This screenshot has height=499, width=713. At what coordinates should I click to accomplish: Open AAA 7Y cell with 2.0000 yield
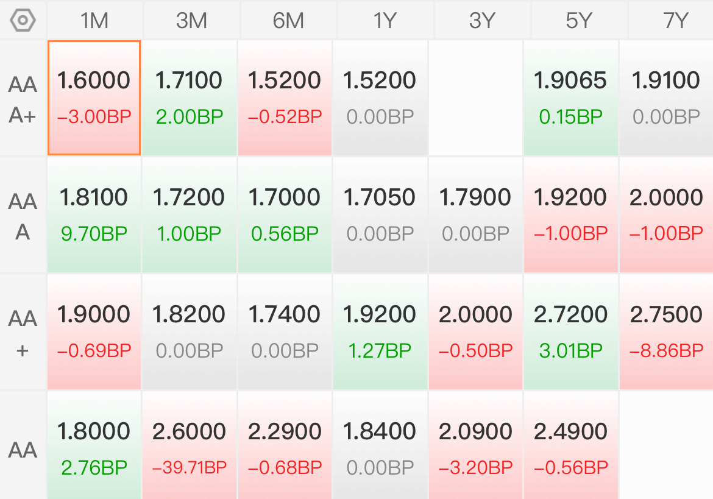coord(666,214)
